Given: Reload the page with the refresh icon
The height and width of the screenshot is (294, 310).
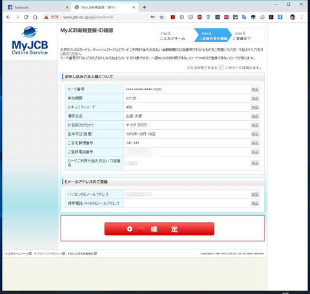Looking at the screenshot, I should click(26, 17).
